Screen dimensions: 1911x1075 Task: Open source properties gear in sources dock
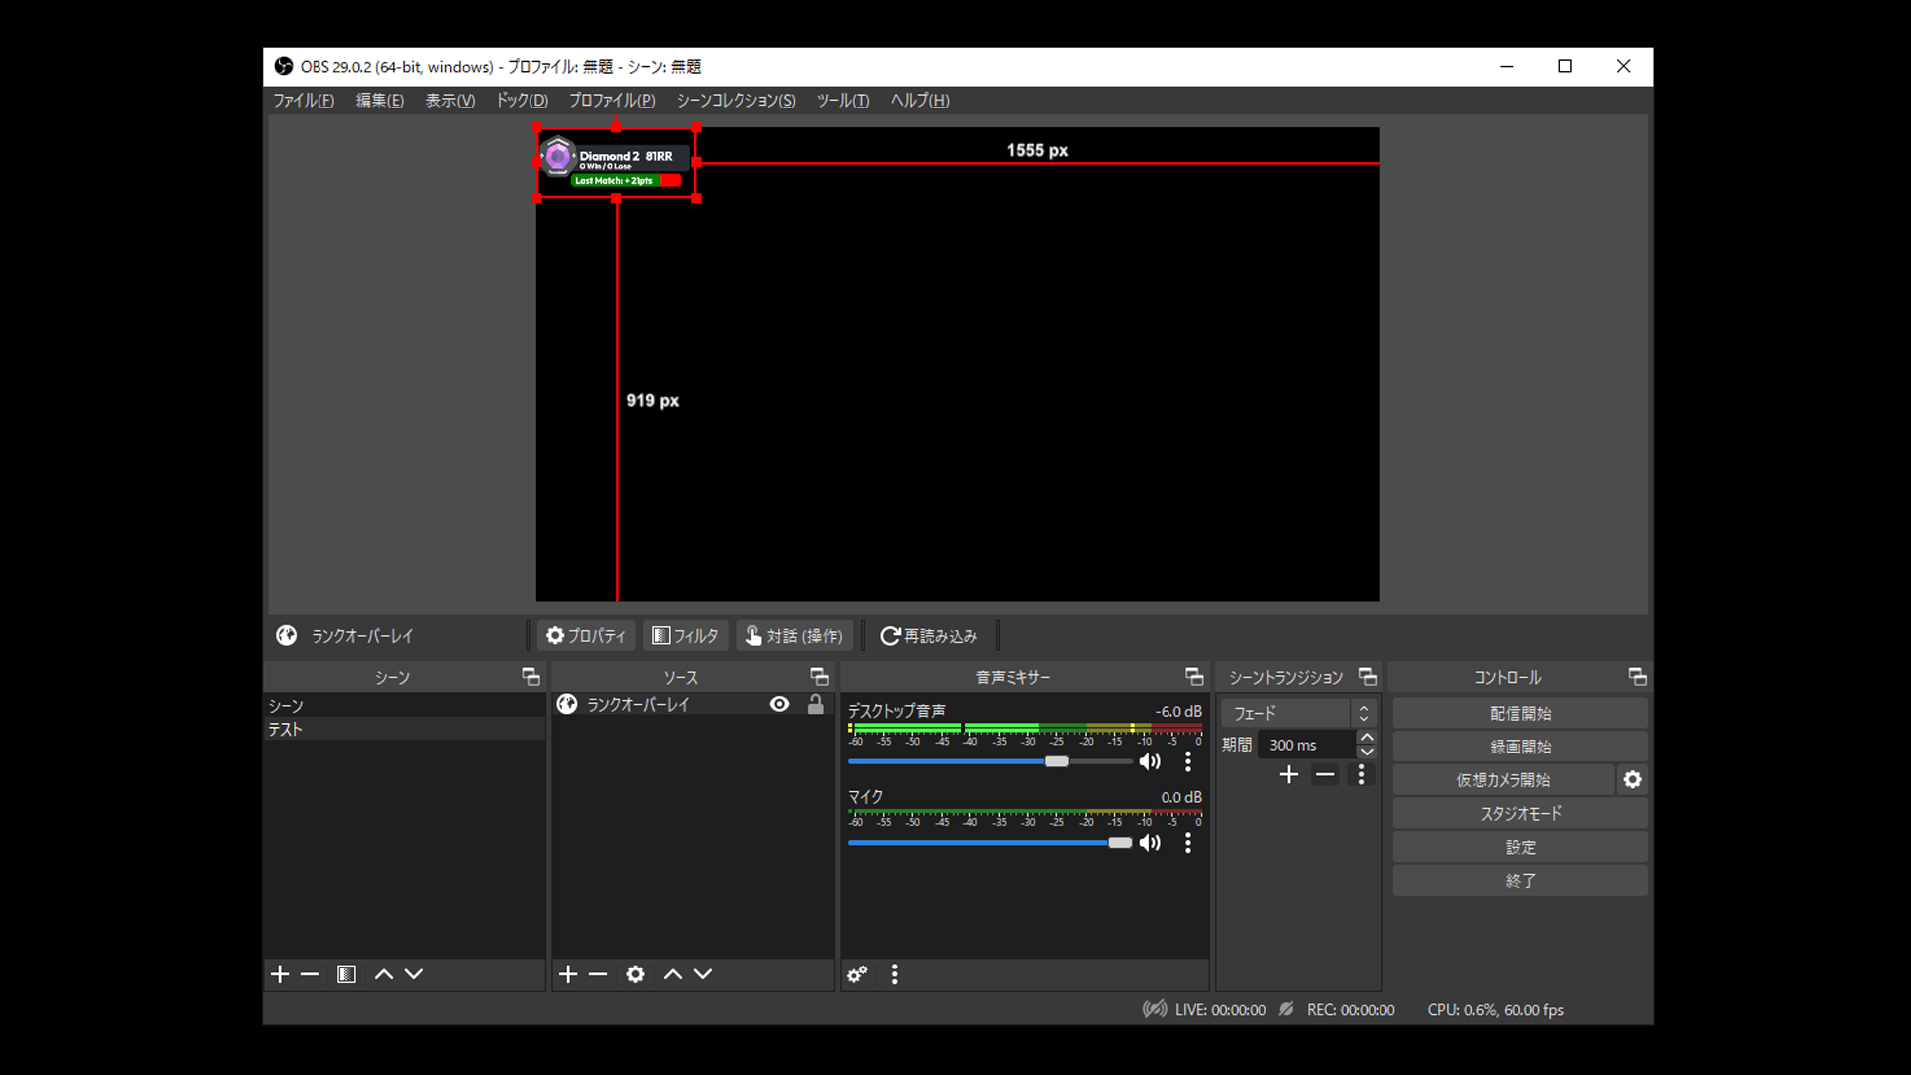click(635, 974)
